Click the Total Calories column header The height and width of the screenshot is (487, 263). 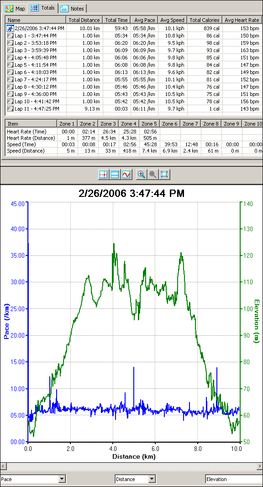tap(204, 20)
